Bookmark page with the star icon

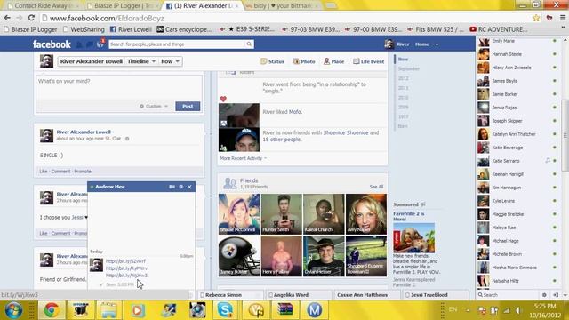536,18
